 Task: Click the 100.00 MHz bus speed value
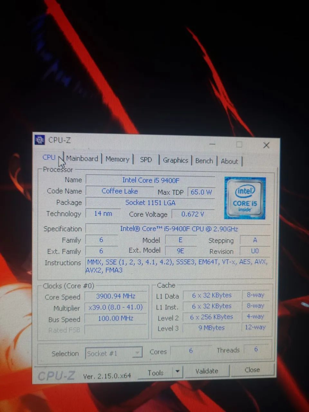click(116, 318)
